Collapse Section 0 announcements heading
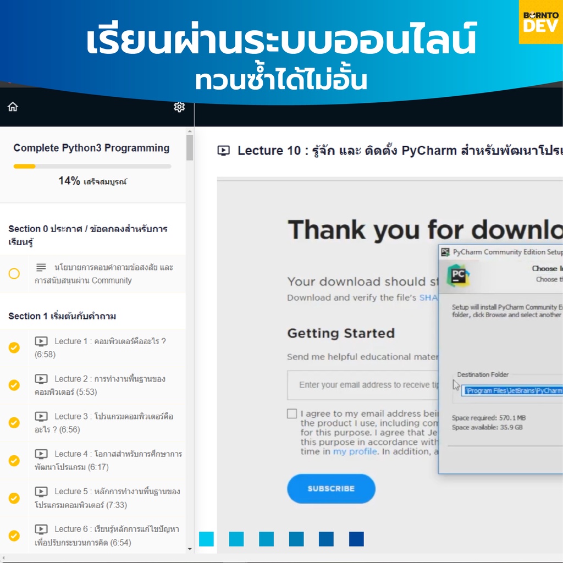563x563 pixels. (x=88, y=235)
